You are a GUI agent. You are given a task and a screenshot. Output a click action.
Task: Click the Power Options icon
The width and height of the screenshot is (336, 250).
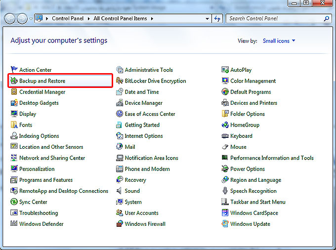click(x=225, y=169)
